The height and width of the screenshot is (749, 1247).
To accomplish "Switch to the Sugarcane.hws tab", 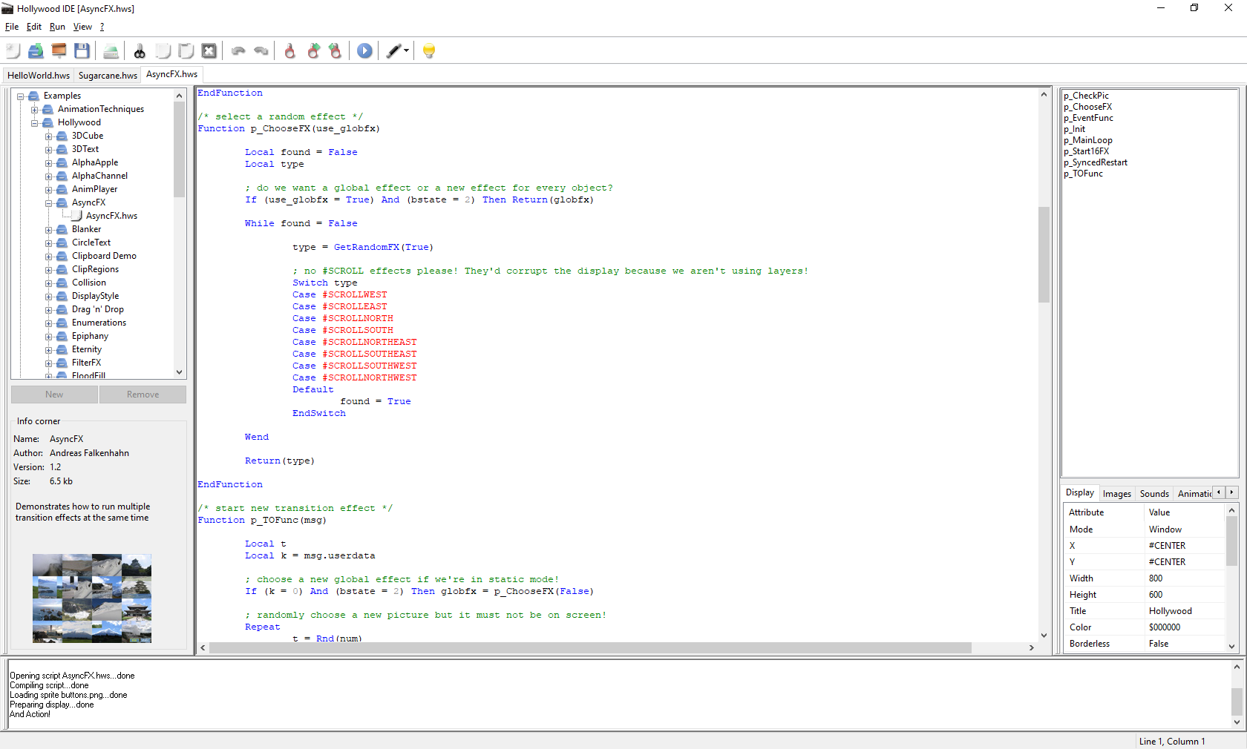I will click(x=108, y=75).
